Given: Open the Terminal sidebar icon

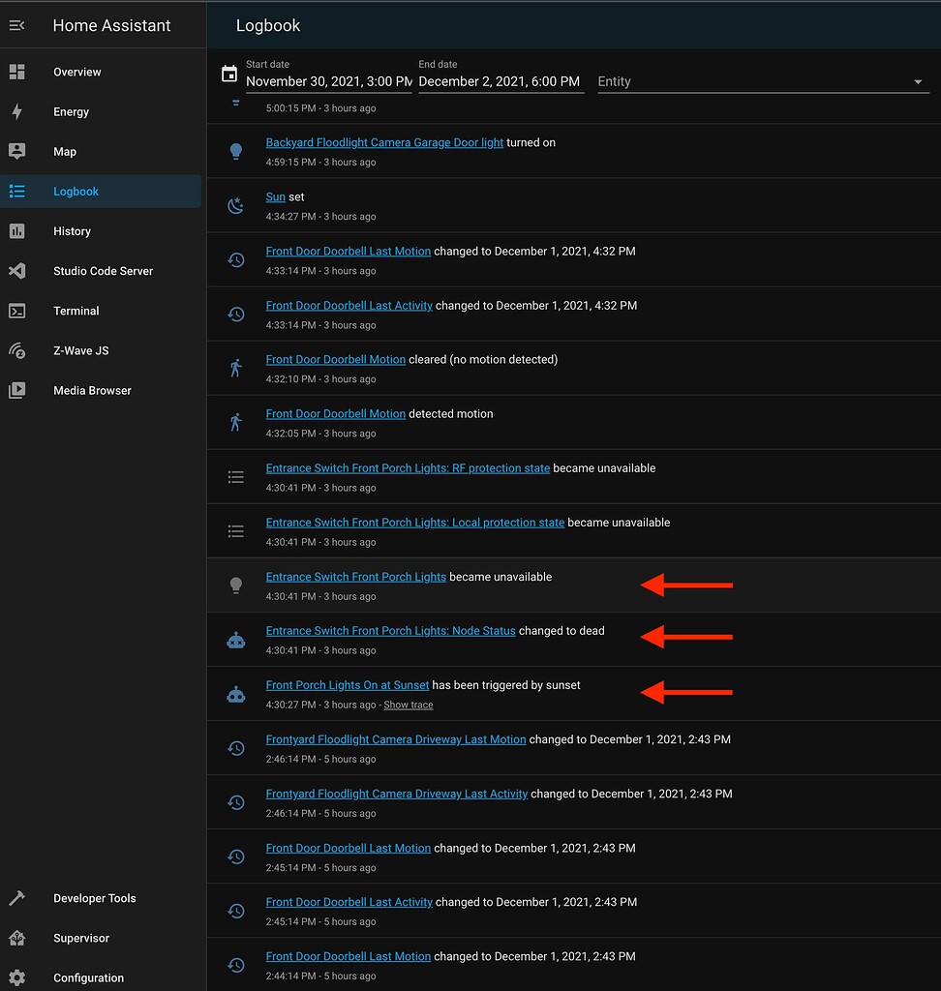Looking at the screenshot, I should [16, 311].
